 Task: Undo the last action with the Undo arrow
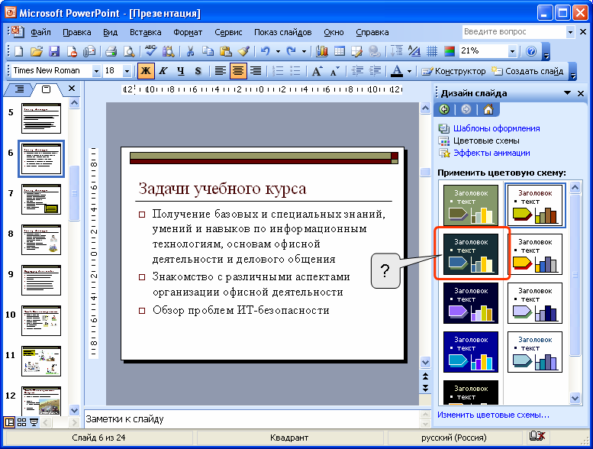click(266, 51)
